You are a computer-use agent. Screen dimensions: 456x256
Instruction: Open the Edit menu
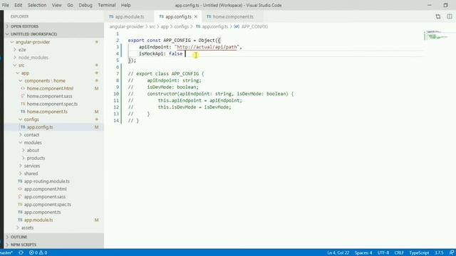pyautogui.click(x=19, y=5)
